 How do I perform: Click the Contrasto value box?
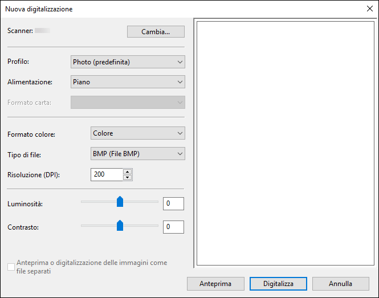click(173, 227)
